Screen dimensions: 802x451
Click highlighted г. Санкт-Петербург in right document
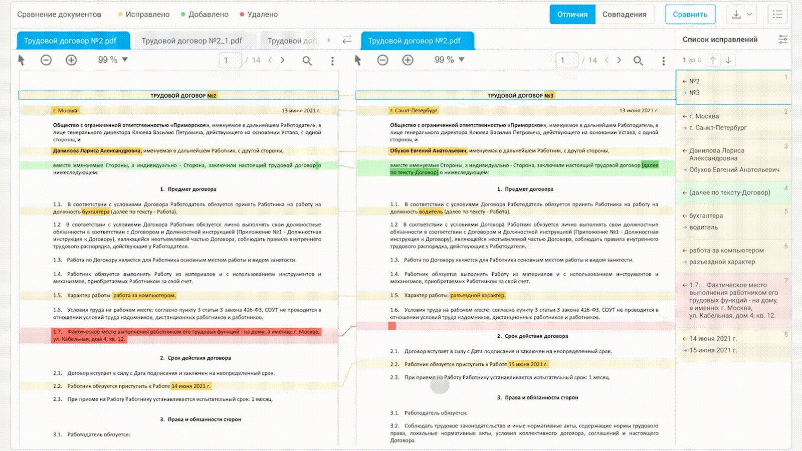pyautogui.click(x=414, y=110)
